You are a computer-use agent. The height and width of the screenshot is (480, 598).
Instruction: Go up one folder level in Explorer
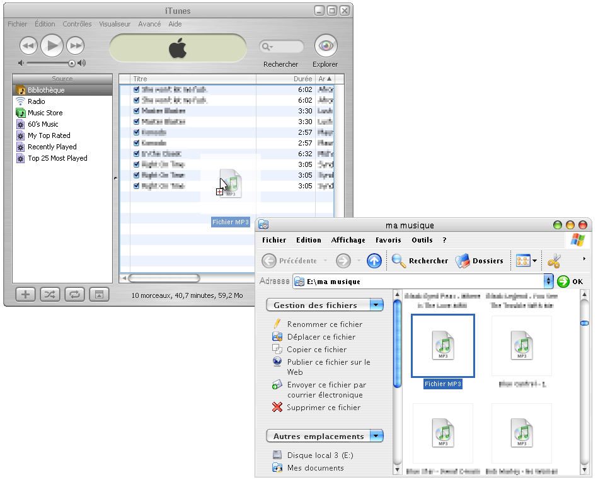click(x=374, y=261)
